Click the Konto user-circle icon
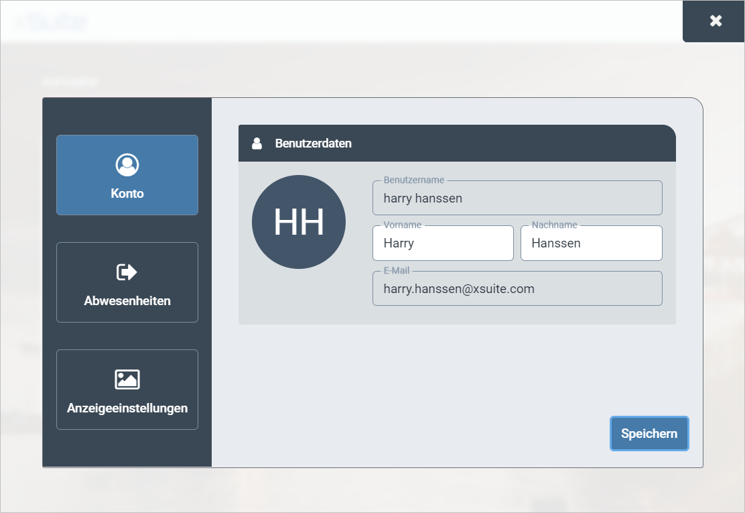The width and height of the screenshot is (745, 513). pyautogui.click(x=127, y=164)
